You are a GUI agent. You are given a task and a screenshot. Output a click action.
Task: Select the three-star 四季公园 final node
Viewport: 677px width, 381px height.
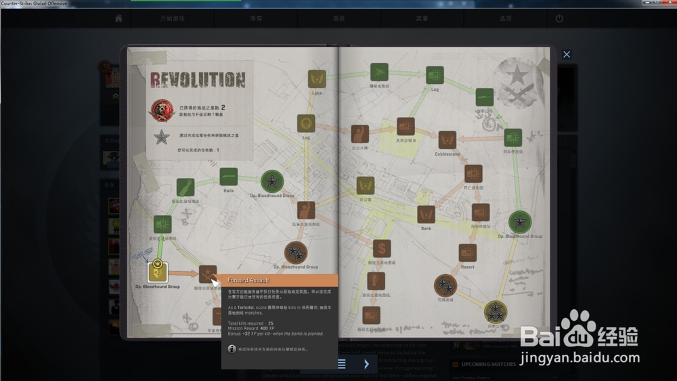pyautogui.click(x=496, y=312)
